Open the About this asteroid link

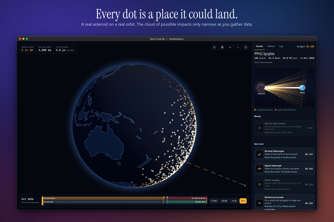pyautogui.click(x=263, y=62)
